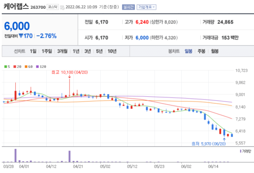Screen dimensions: 254x173
Task: Switch to 일봉 daily candle chart
Action: (188, 51)
